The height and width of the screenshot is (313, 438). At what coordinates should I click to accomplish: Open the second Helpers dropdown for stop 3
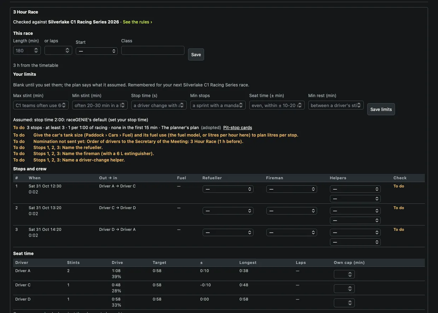point(355,242)
